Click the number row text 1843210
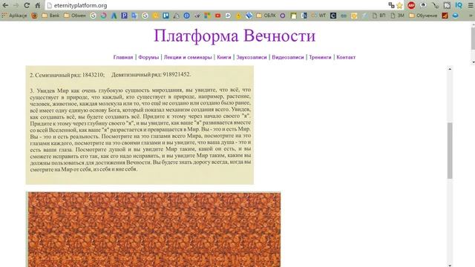Screen dimensions: 475x267 click(x=93, y=75)
